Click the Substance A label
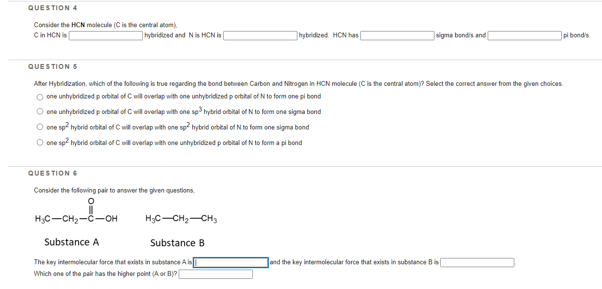 coord(71,241)
